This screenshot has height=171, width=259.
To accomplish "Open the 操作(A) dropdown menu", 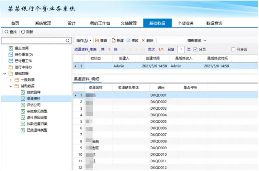I will [x=84, y=41].
